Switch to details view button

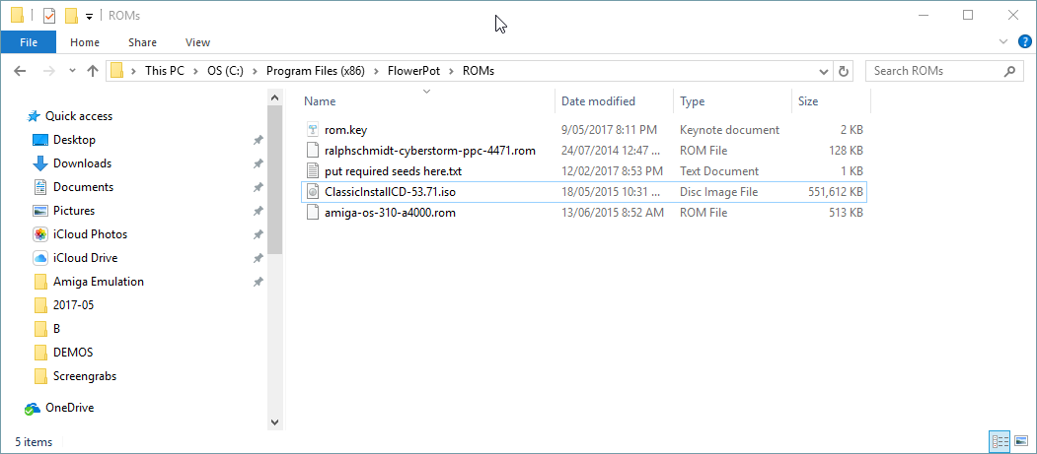coord(1000,440)
